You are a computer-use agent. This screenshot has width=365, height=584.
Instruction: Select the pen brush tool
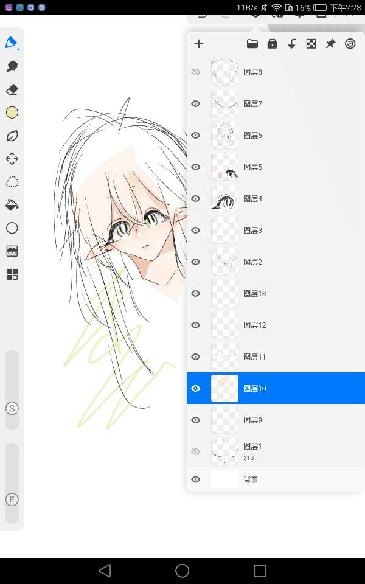click(x=12, y=43)
